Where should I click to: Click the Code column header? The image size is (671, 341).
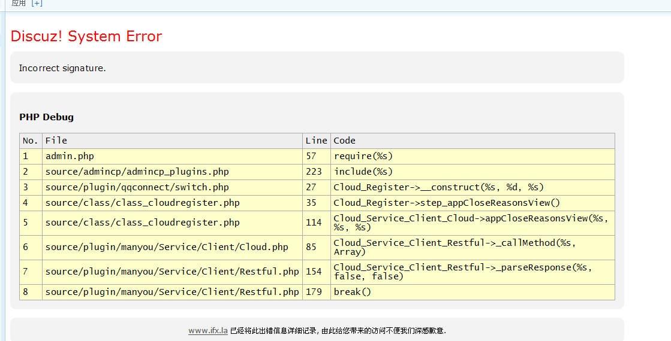point(345,141)
